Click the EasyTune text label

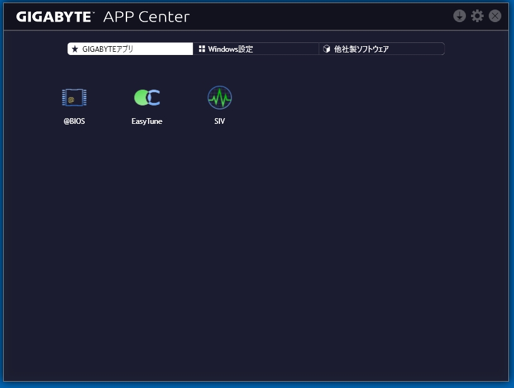click(147, 121)
